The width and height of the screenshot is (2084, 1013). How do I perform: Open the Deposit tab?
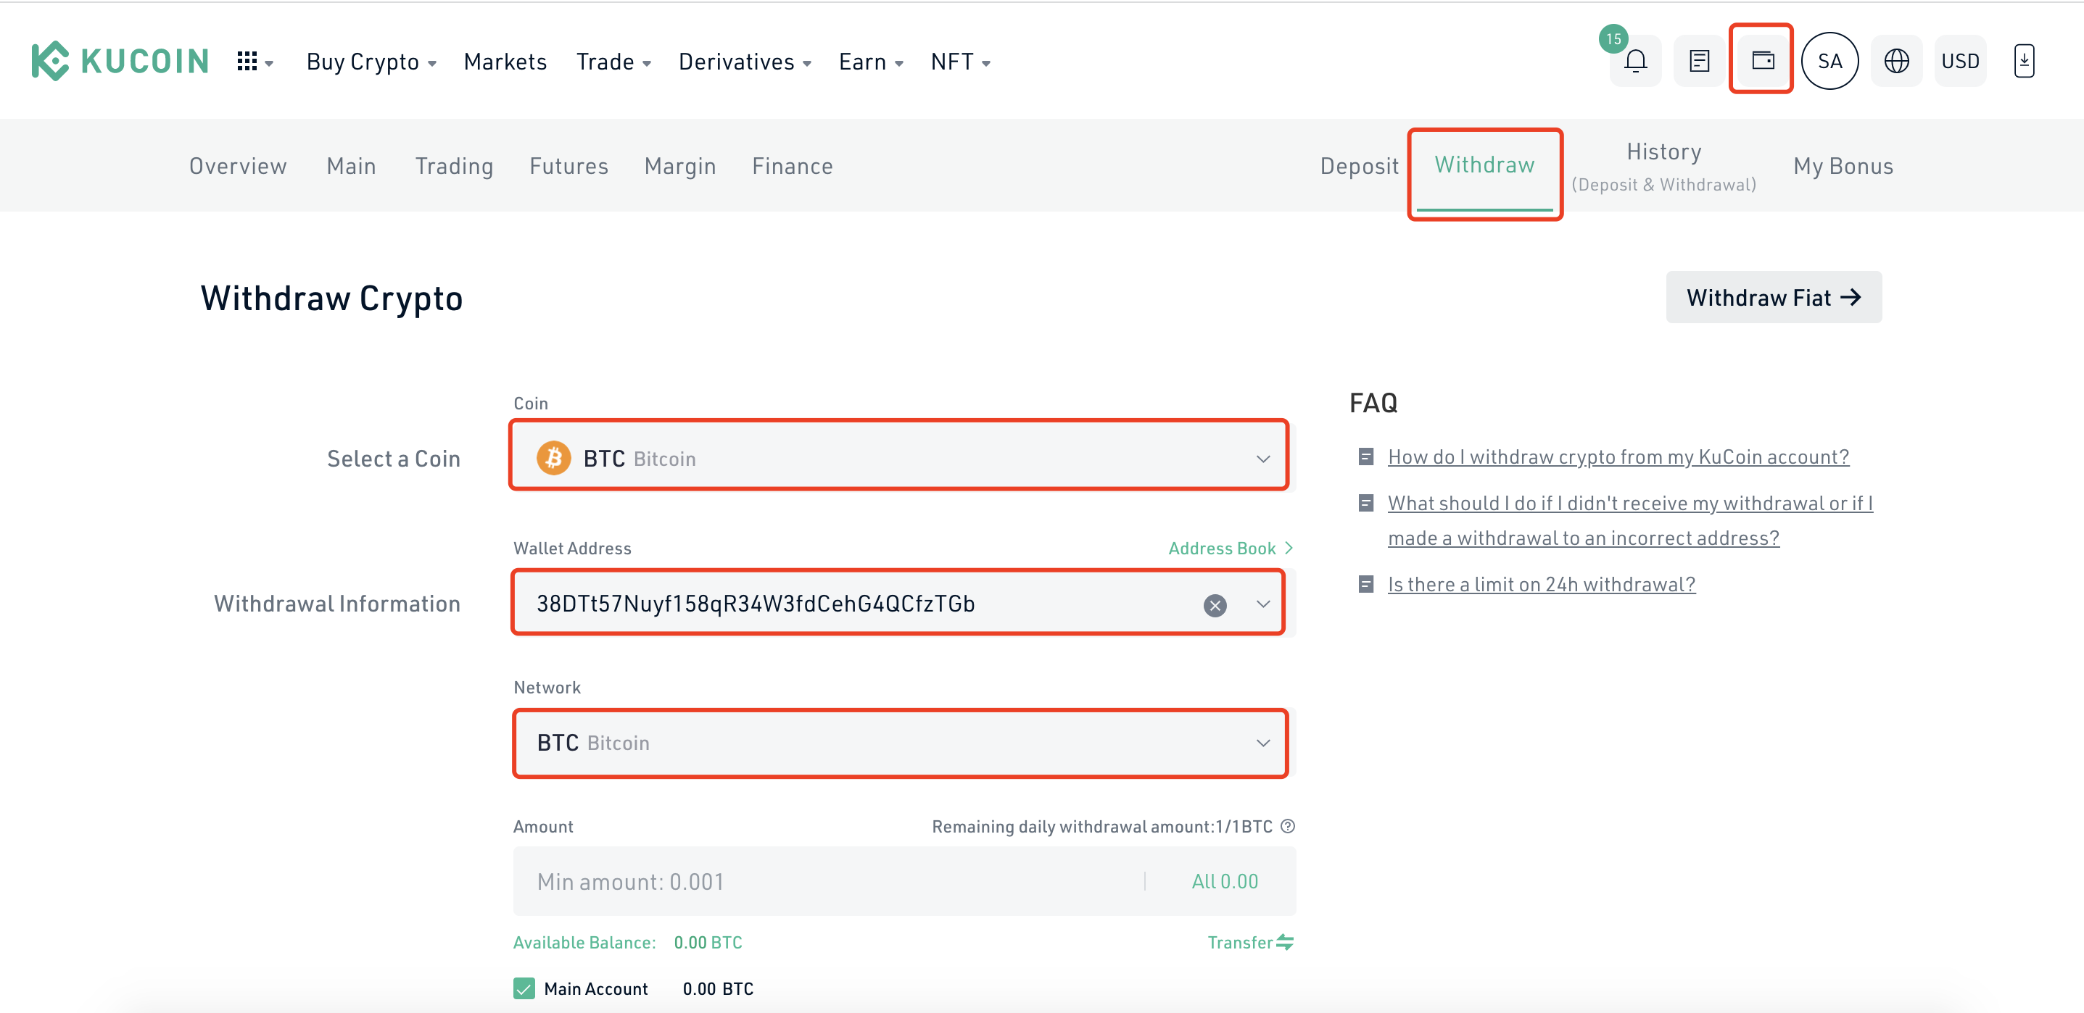(x=1359, y=166)
